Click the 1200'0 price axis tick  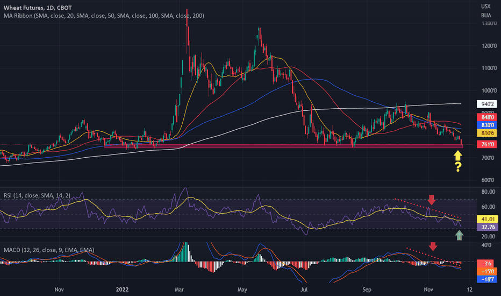[489, 46]
